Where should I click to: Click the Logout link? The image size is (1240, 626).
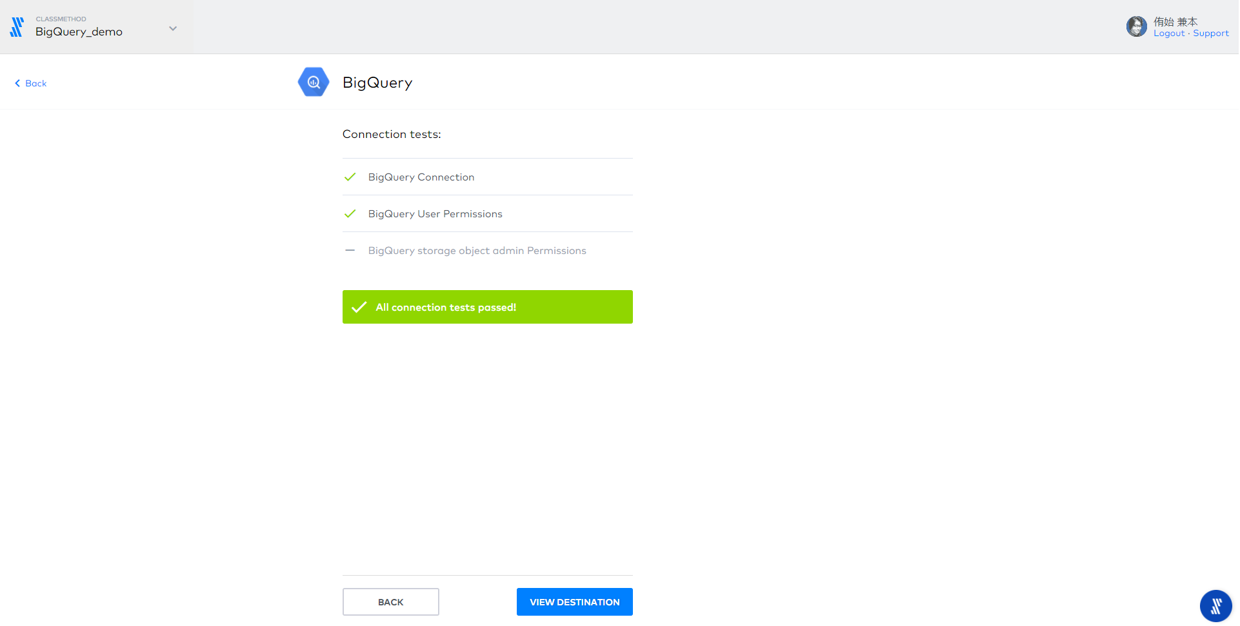pos(1168,33)
